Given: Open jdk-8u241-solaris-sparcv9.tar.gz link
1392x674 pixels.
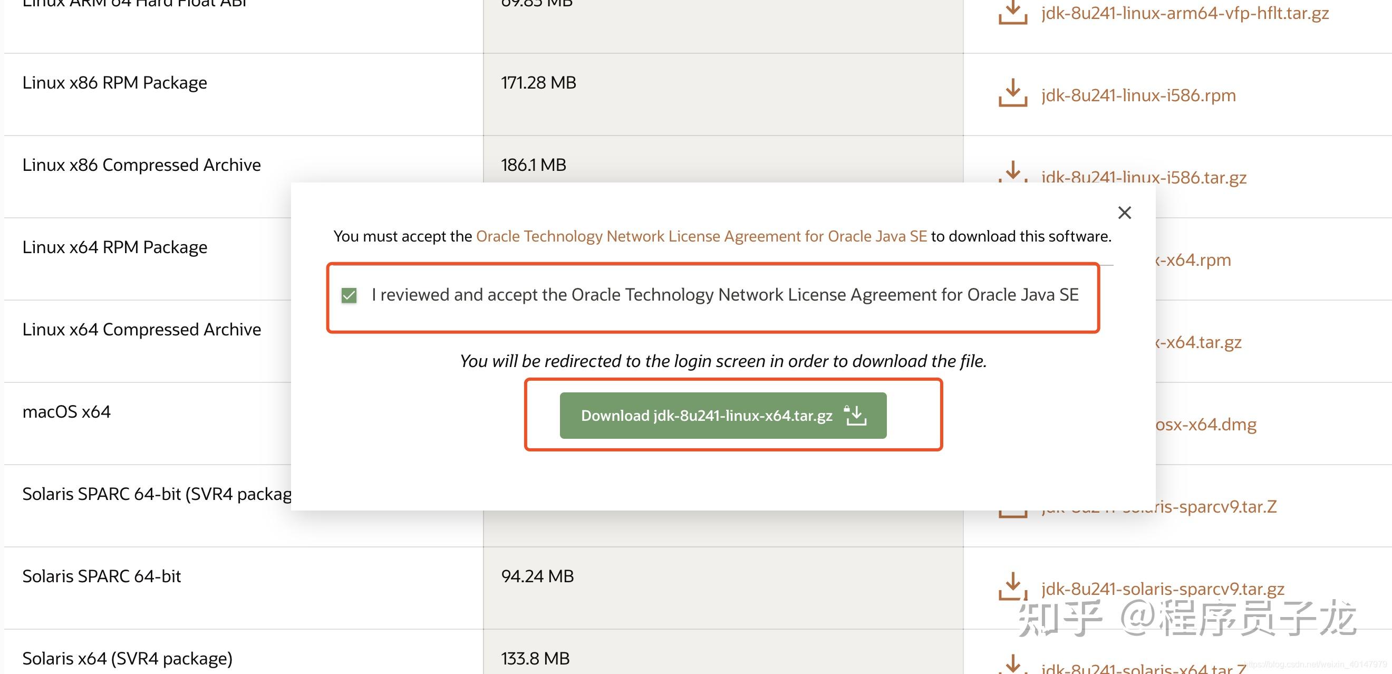Looking at the screenshot, I should [1162, 589].
